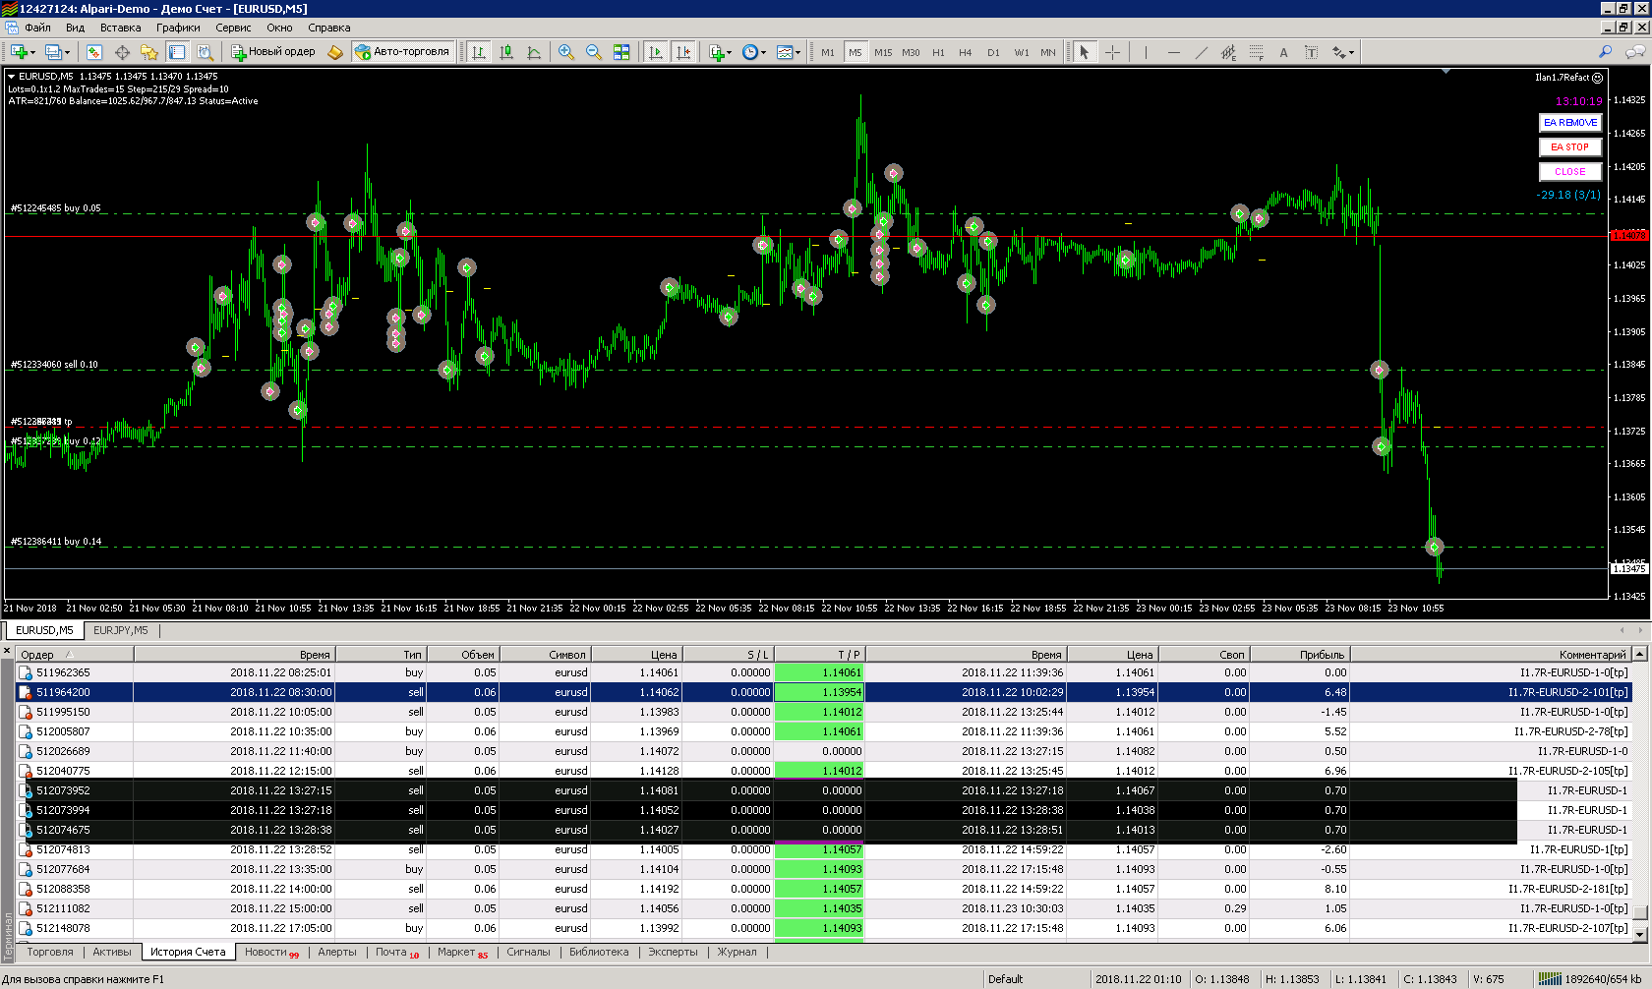Viewport: 1652px width, 989px height.
Task: Select H4 timeframe button
Action: [966, 52]
